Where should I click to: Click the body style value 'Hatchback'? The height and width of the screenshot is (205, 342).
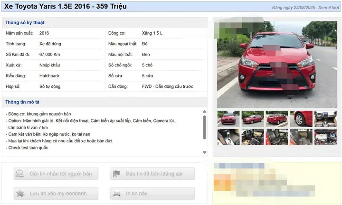point(49,76)
